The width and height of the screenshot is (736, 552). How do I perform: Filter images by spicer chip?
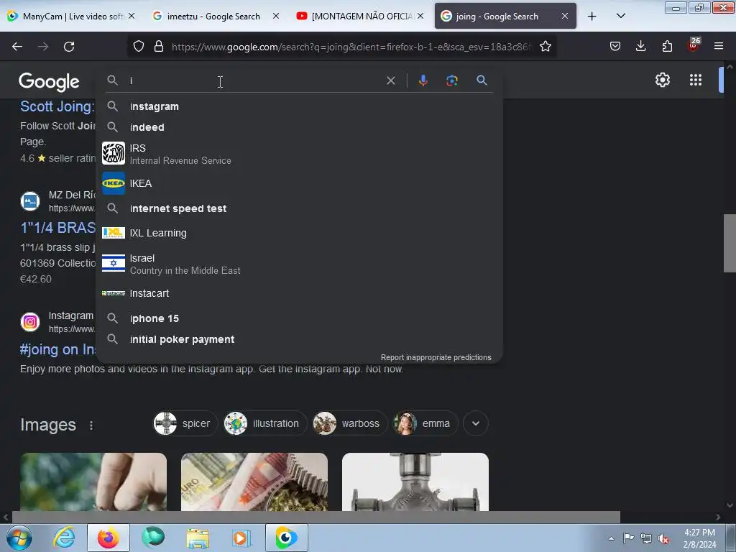click(185, 423)
